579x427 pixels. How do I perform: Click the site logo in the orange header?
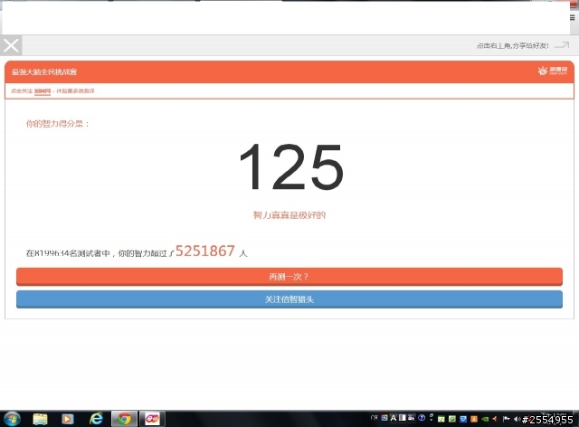pyautogui.click(x=553, y=71)
